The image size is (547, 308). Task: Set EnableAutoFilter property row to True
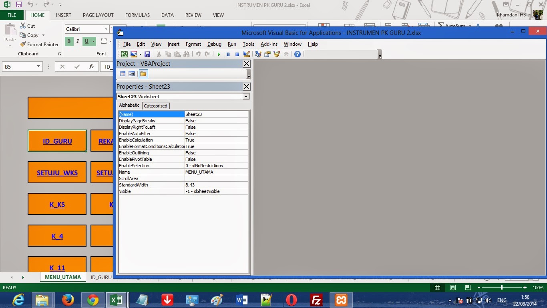[x=216, y=134]
